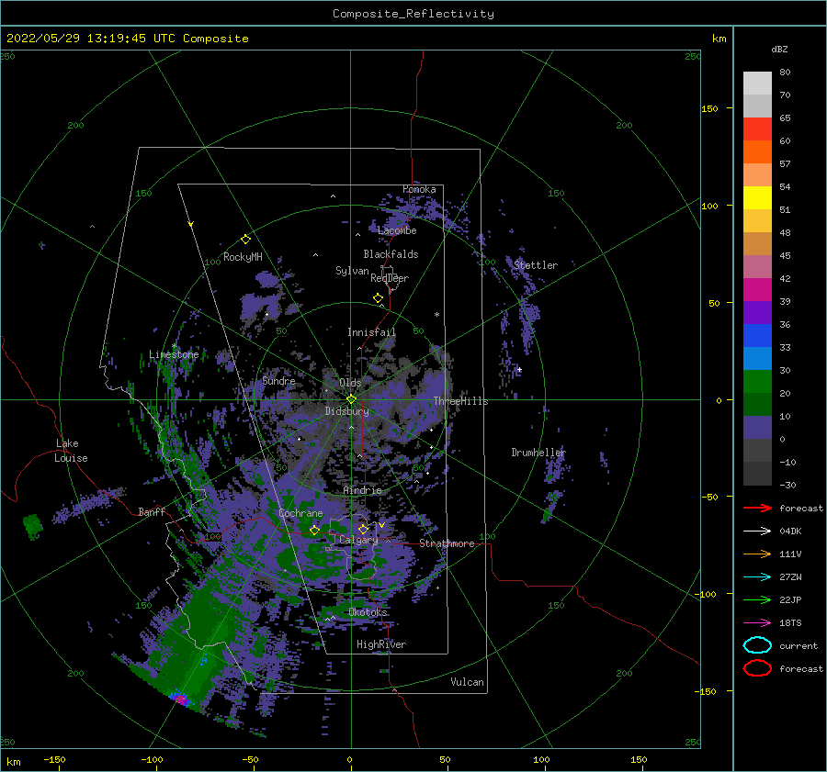Click the Composite_Reflectivity title
This screenshot has width=827, height=772.
pos(413,14)
